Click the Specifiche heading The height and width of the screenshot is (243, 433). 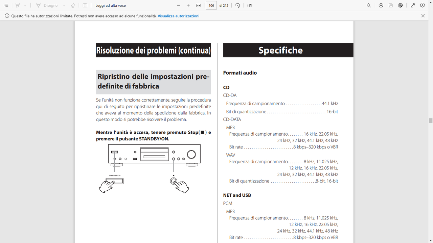pos(280,50)
